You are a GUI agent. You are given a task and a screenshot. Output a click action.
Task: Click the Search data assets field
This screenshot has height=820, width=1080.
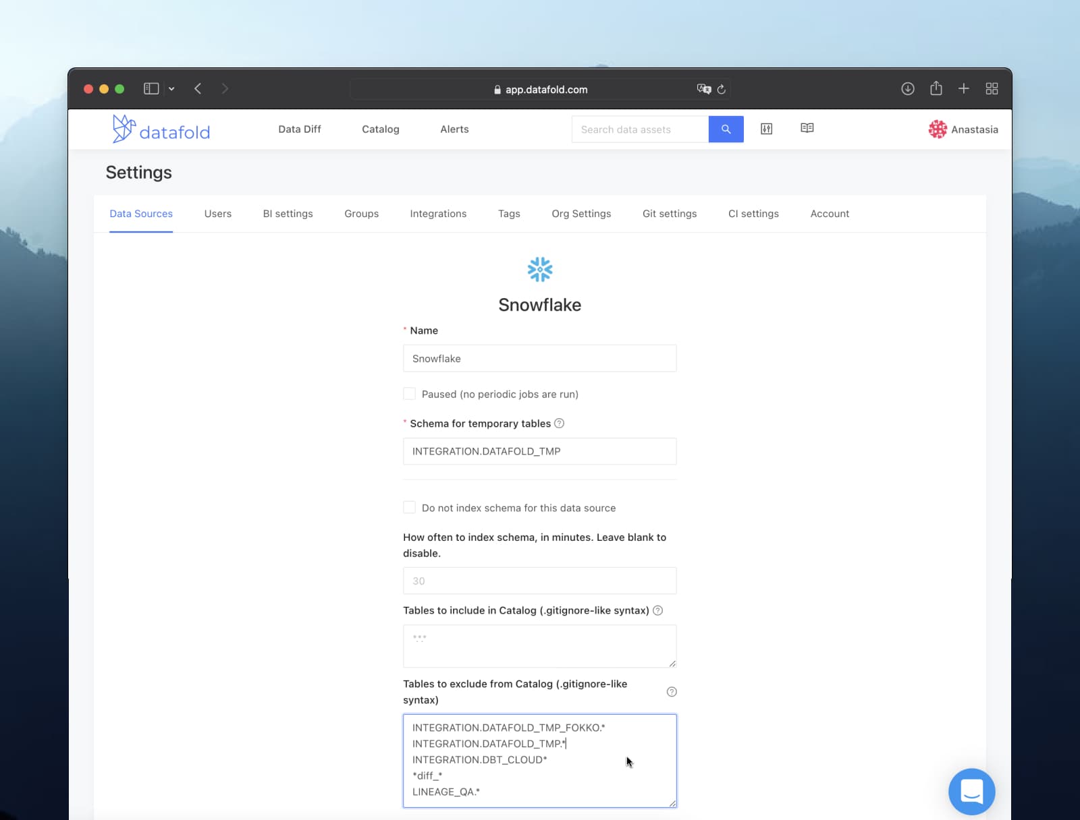click(640, 129)
